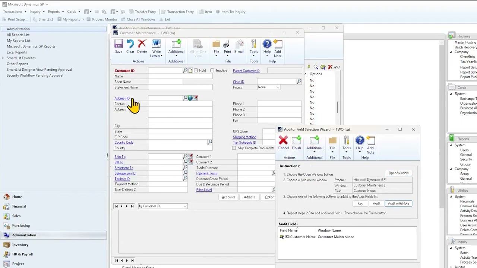
Task: Open Excel Reports in Administration list
Action: 17,52
